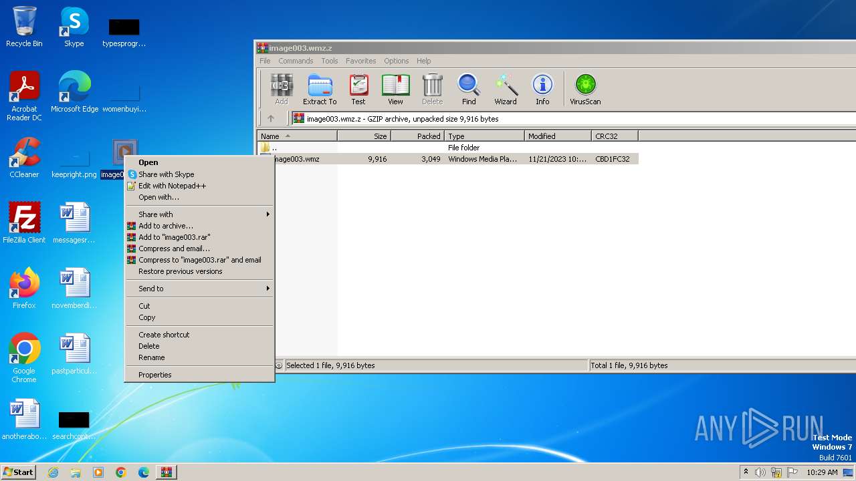The image size is (856, 481).
Task: Open Firefox desktop shortcut
Action: [24, 289]
